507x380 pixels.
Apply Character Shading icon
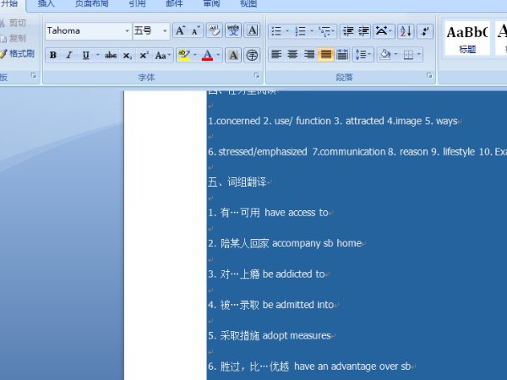pos(233,55)
